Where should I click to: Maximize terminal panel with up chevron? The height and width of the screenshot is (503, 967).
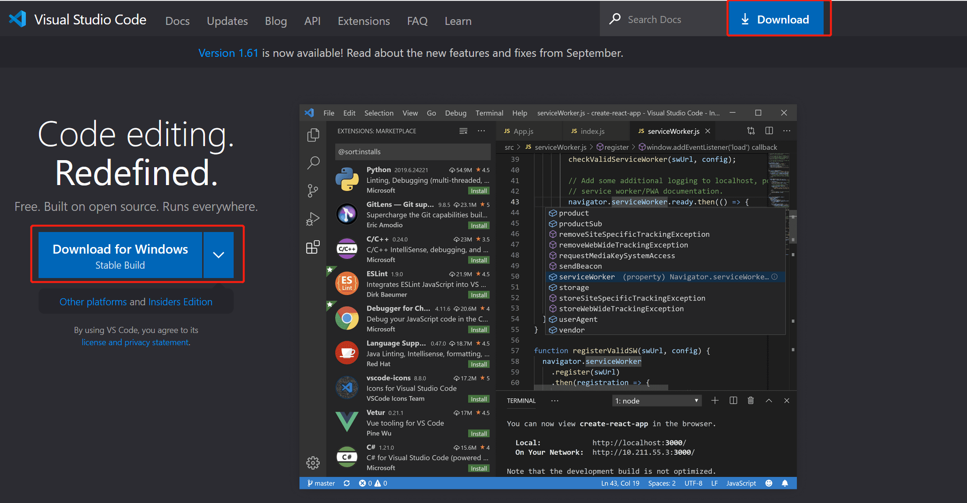click(769, 401)
